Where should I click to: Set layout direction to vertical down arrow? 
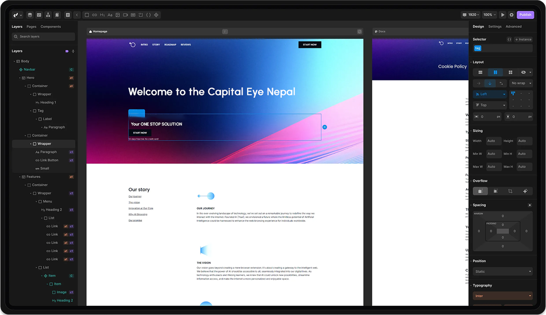point(489,83)
